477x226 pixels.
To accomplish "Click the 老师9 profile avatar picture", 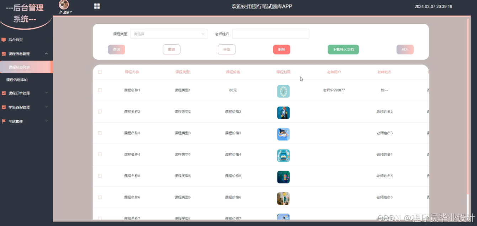I will click(63, 5).
